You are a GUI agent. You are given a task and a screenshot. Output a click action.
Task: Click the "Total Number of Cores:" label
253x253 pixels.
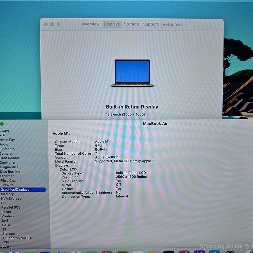[x=74, y=153]
